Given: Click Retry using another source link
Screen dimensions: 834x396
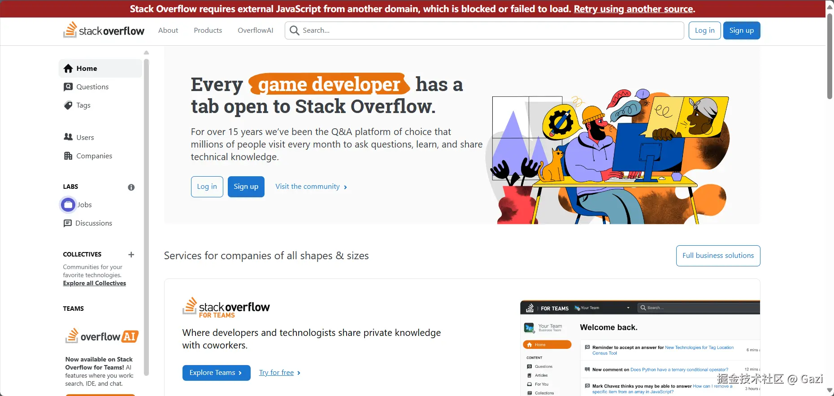Looking at the screenshot, I should (x=634, y=9).
